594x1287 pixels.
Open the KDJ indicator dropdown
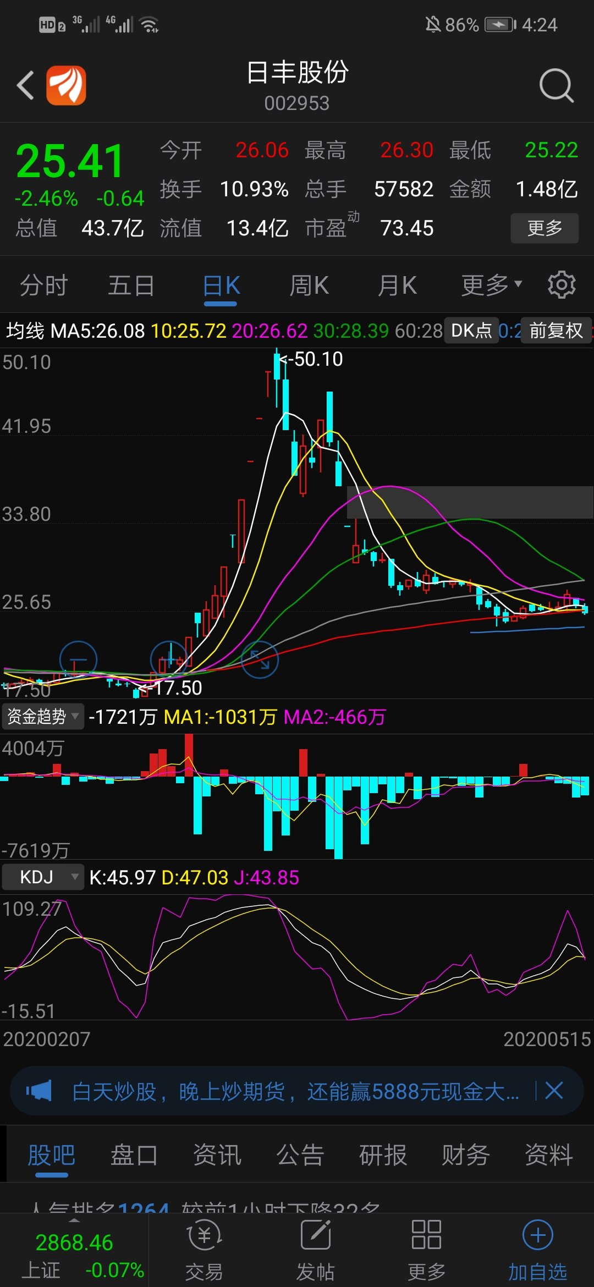43,877
